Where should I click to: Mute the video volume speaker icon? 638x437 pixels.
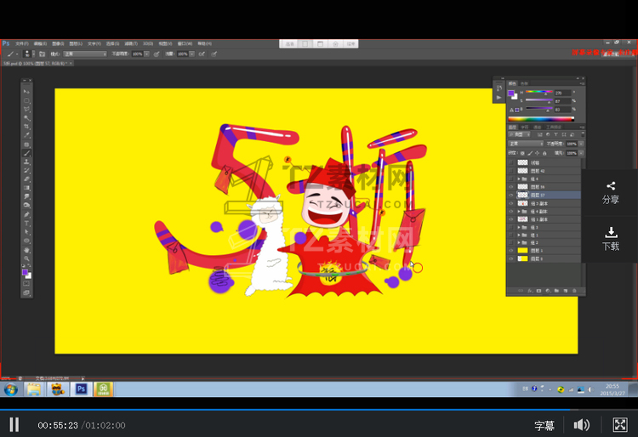coord(582,425)
